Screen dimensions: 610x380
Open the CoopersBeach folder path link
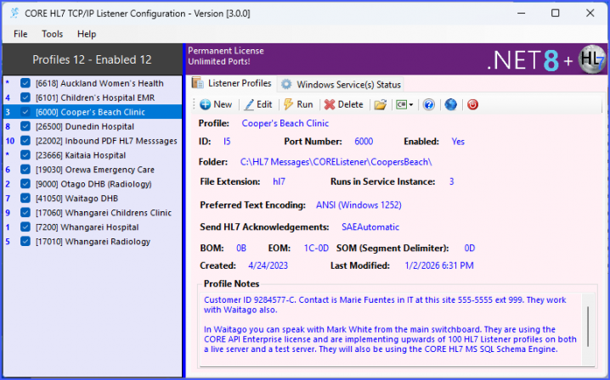(x=336, y=161)
